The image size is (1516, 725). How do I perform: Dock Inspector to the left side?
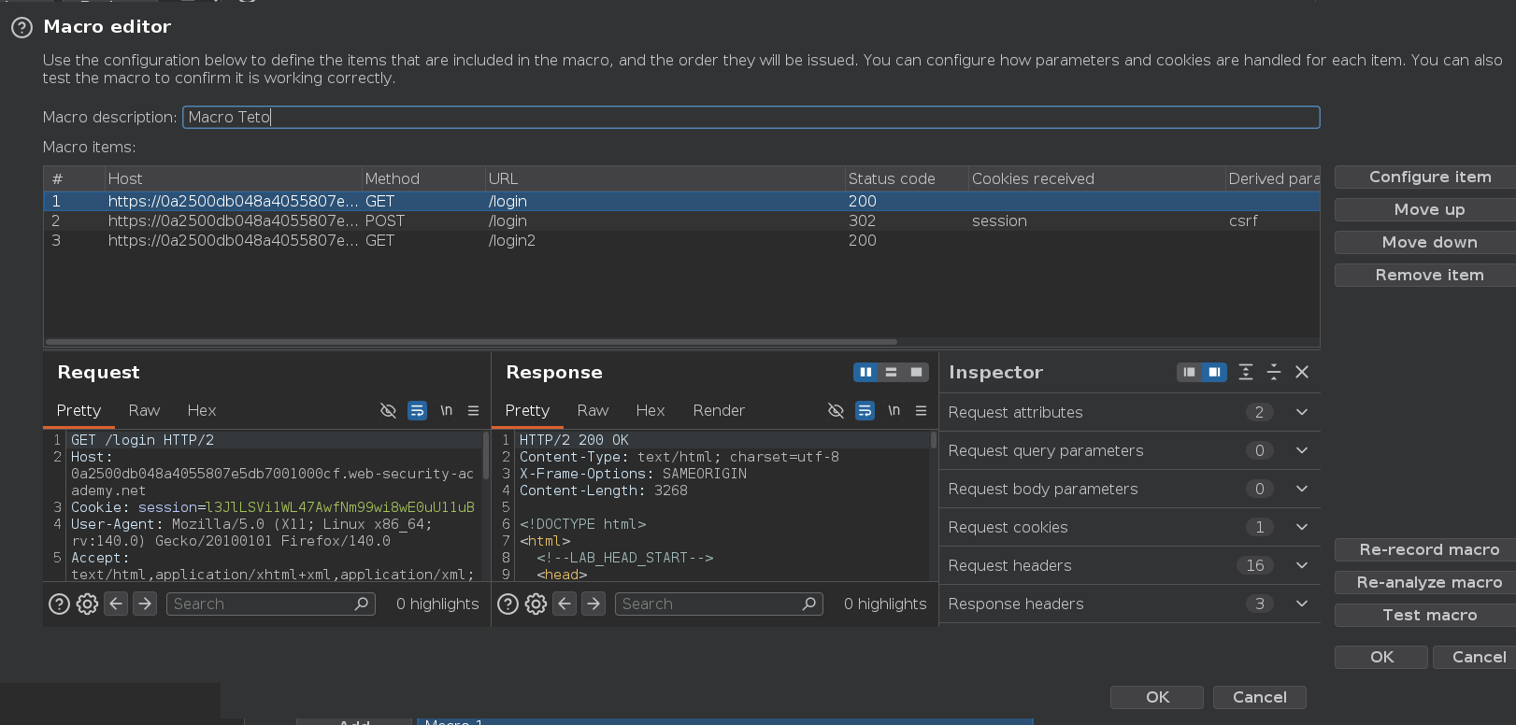(1189, 372)
